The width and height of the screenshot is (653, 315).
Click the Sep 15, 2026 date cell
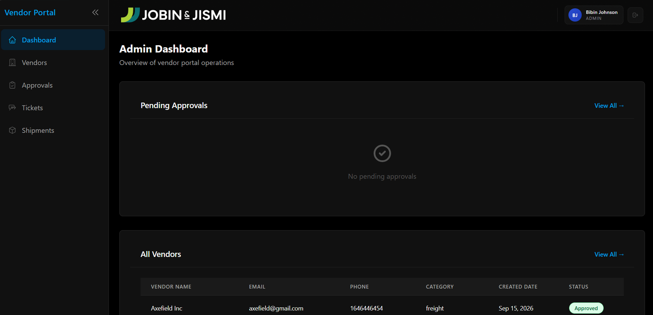click(516, 308)
